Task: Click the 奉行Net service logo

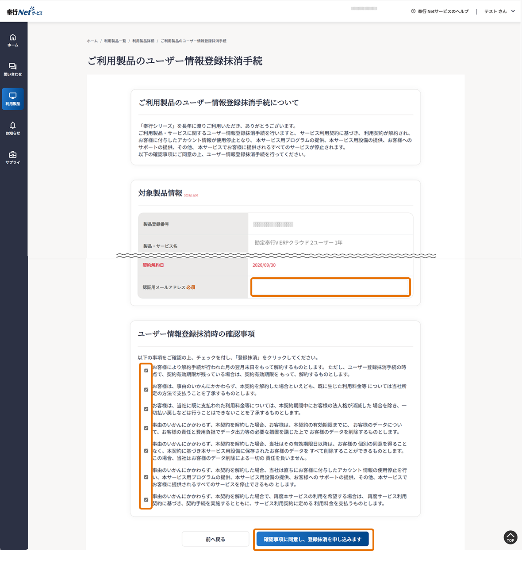Action: click(24, 11)
